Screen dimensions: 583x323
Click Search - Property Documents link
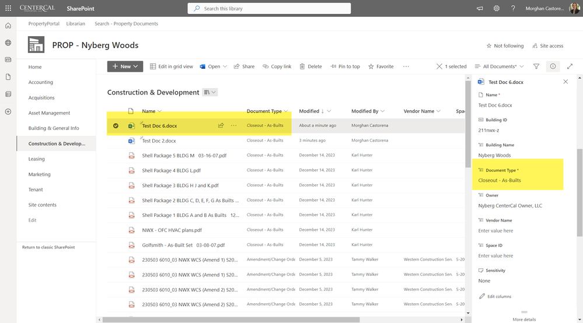click(x=126, y=23)
